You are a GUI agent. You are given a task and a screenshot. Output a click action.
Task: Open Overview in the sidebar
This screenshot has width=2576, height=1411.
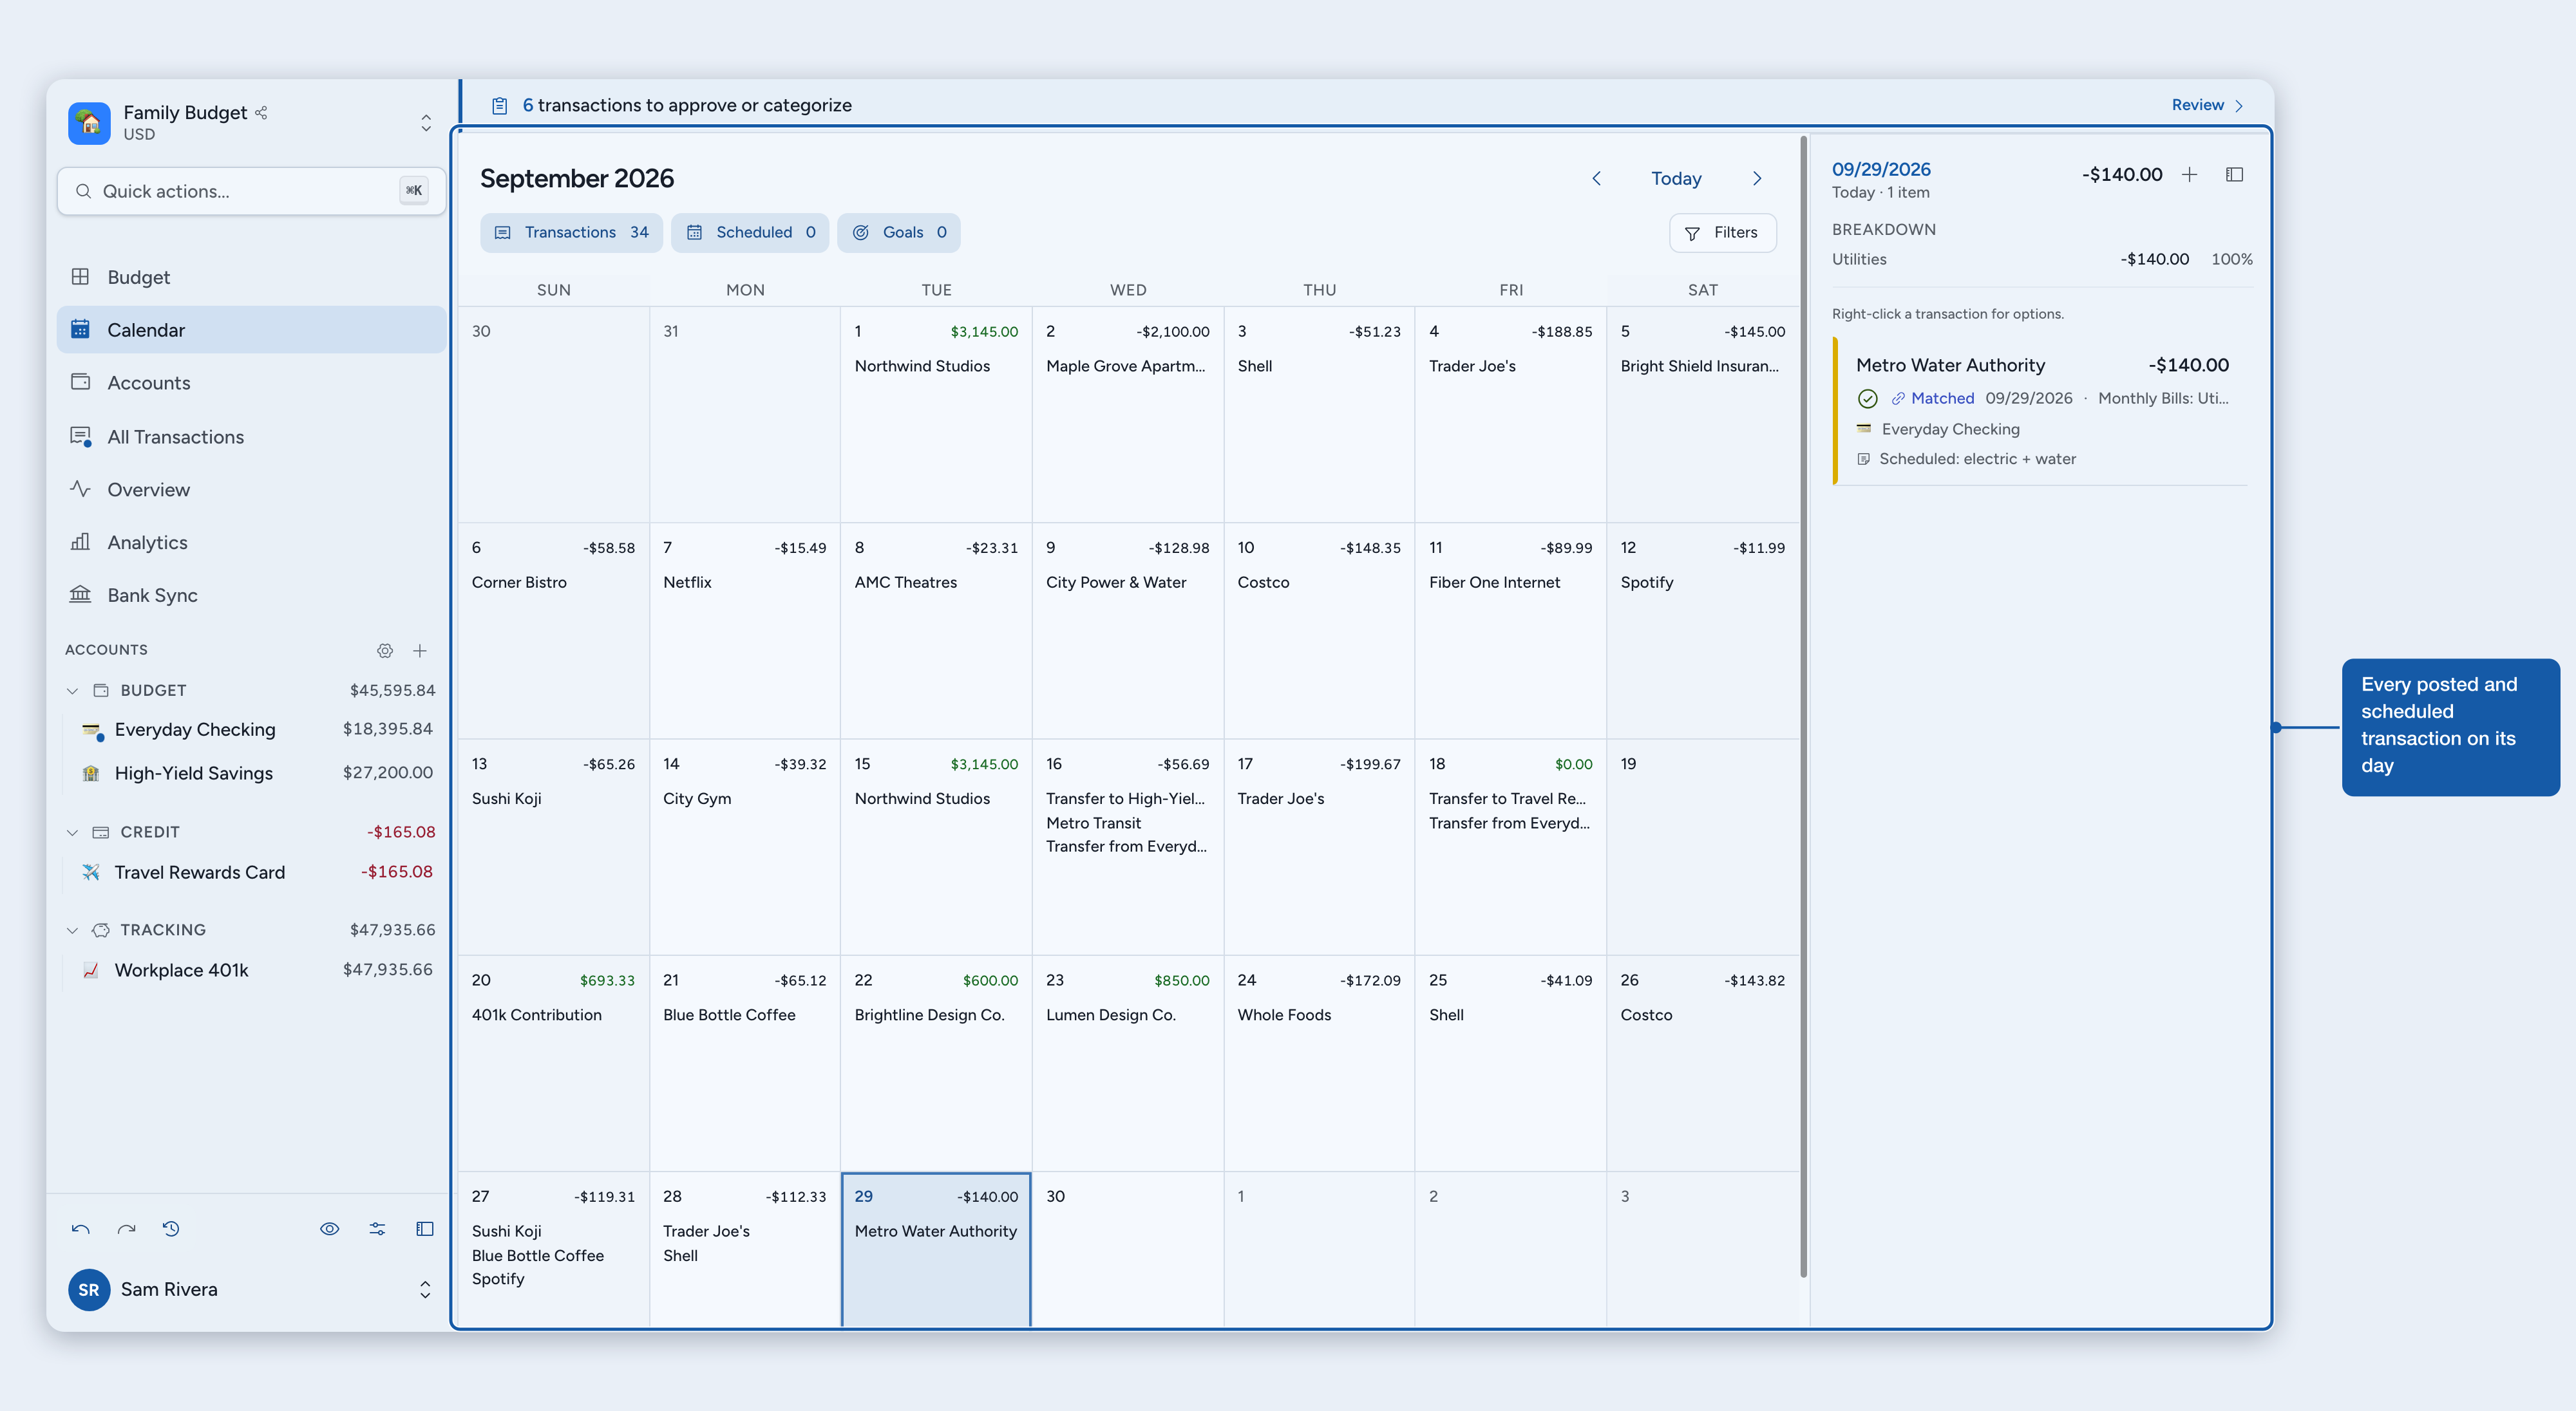tap(252, 490)
